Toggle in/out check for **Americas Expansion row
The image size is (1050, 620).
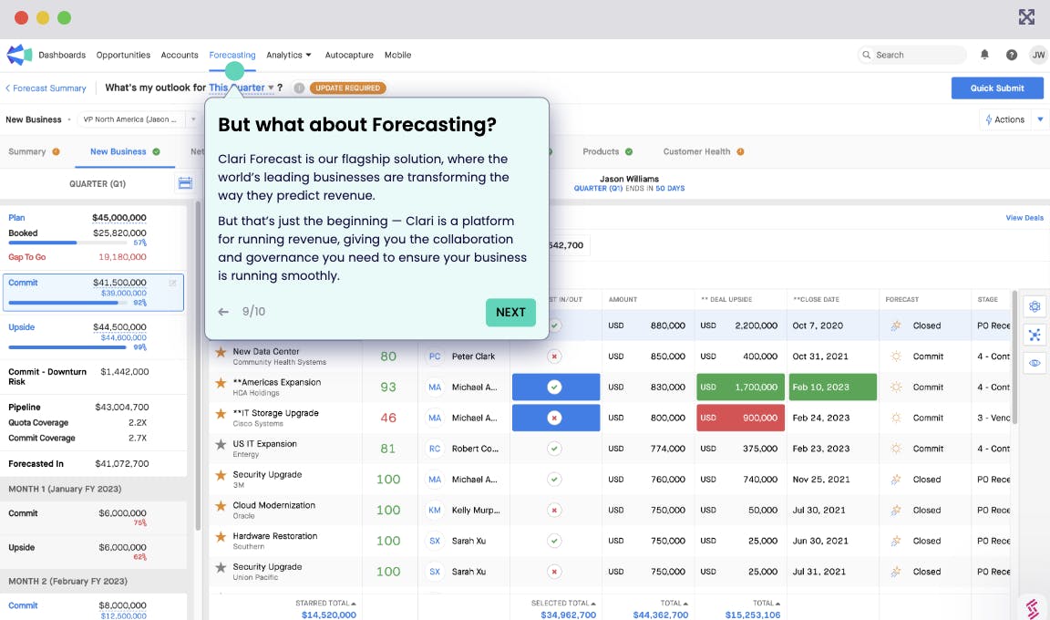[x=554, y=387]
